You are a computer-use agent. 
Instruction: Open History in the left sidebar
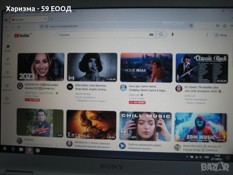[x=7, y=99]
